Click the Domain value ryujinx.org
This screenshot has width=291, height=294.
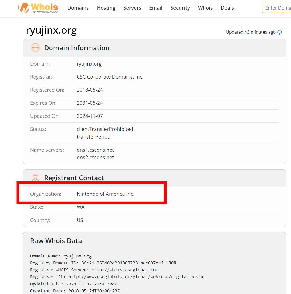(x=89, y=64)
